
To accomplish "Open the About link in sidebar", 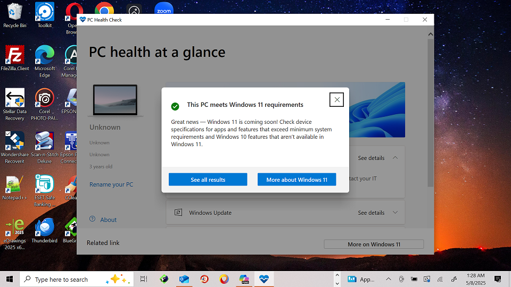I will pyautogui.click(x=108, y=220).
